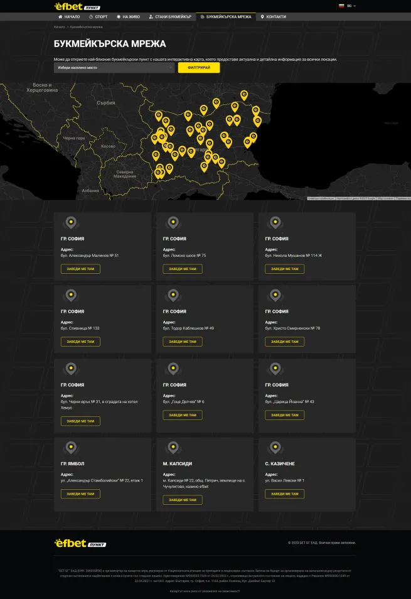The image size is (411, 599).
Task: Click ЗАВЕДИ МЕ ТАМ for Черни връх 31
Action: tap(80, 421)
